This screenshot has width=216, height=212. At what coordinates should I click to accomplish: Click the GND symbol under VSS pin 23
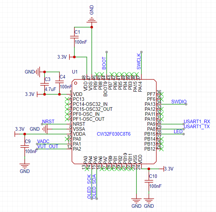[x=137, y=201]
